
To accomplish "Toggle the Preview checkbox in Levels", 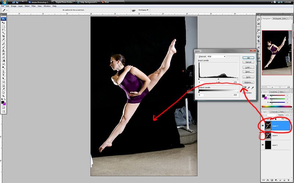I will (243, 93).
